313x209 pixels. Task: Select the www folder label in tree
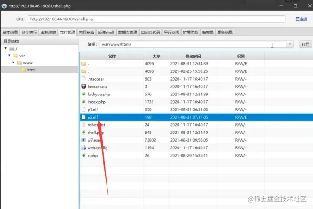(28, 63)
